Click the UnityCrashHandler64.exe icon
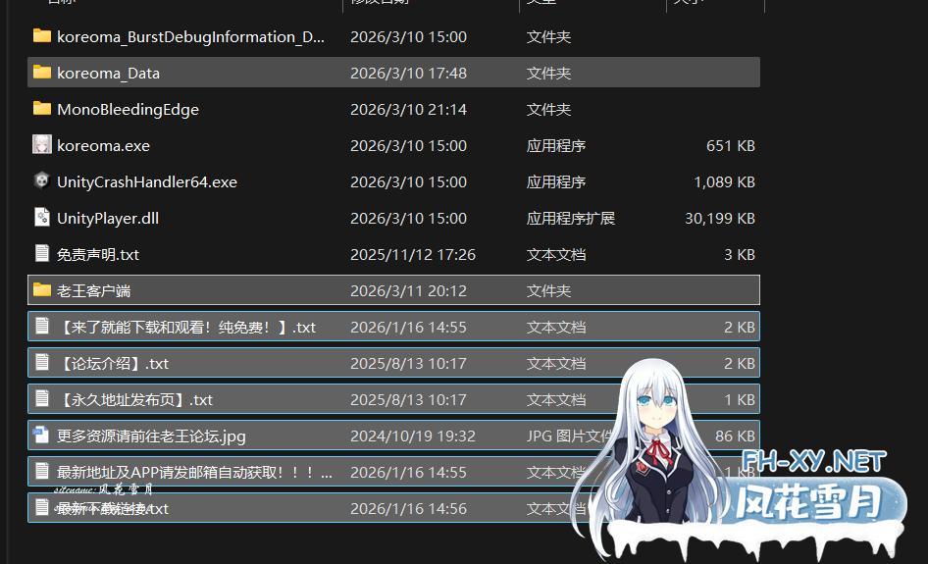Screen dimensions: 928x564 tap(41, 181)
